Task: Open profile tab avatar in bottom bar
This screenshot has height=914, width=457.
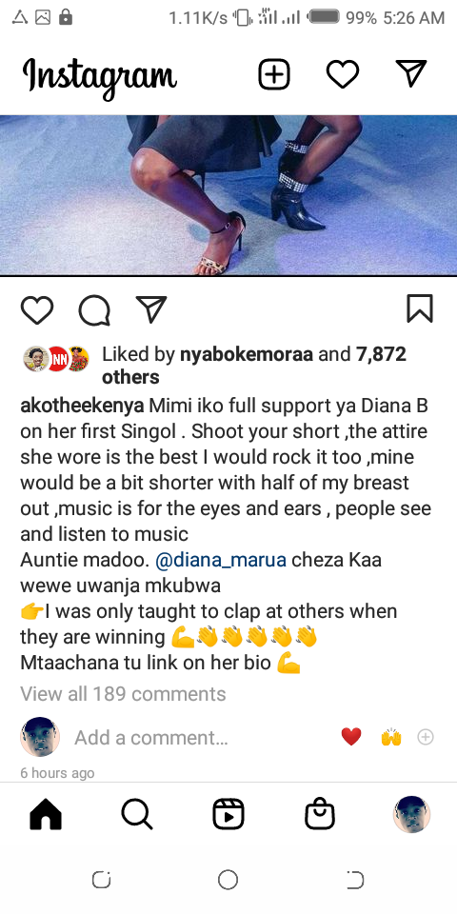Action: [412, 814]
